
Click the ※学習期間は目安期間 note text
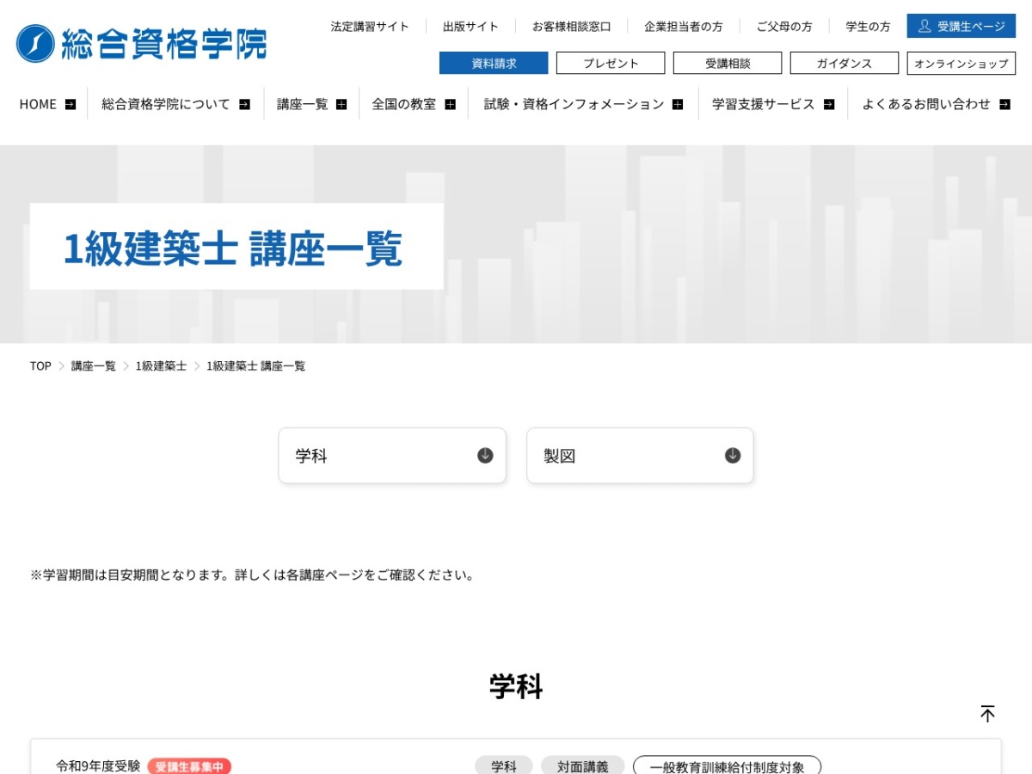(x=253, y=575)
